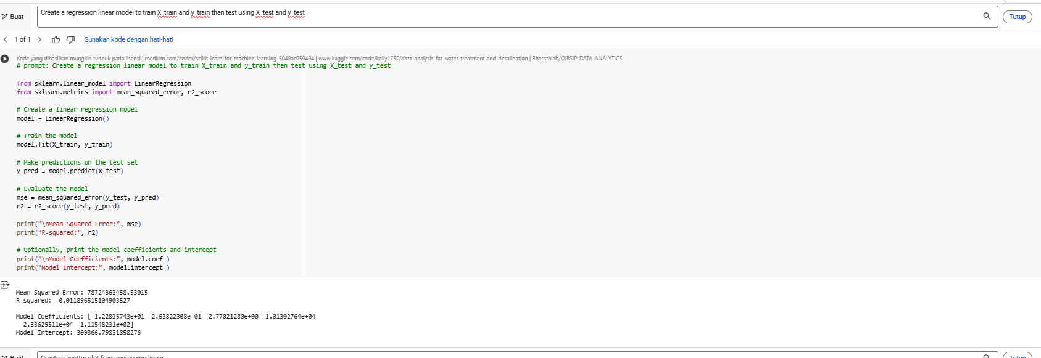Click inside the scatter plot prompt field
This screenshot has height=358, width=1041.
pos(494,356)
